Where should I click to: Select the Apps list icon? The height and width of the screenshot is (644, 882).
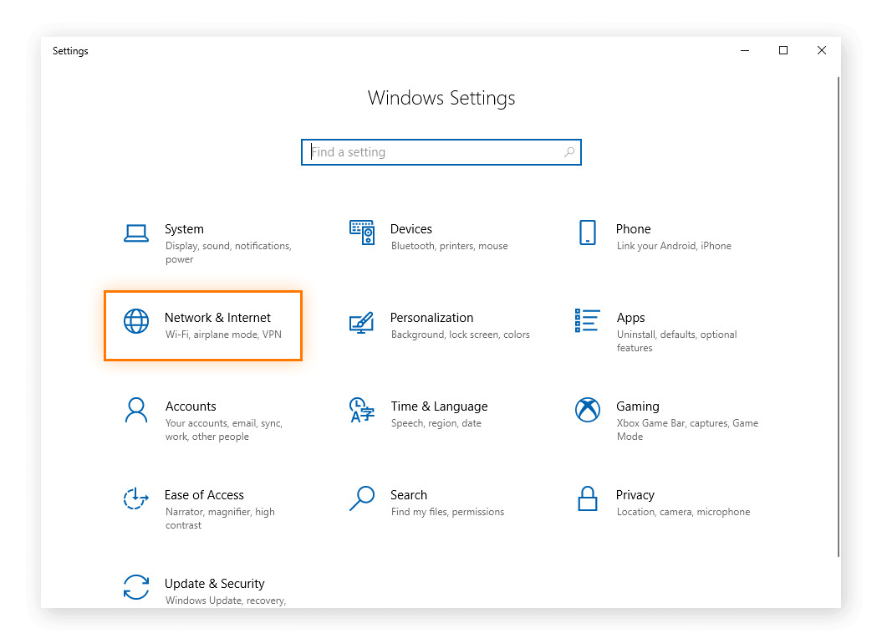click(x=588, y=322)
